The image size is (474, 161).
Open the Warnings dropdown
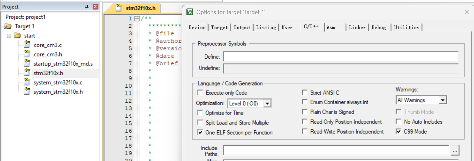click(x=442, y=100)
